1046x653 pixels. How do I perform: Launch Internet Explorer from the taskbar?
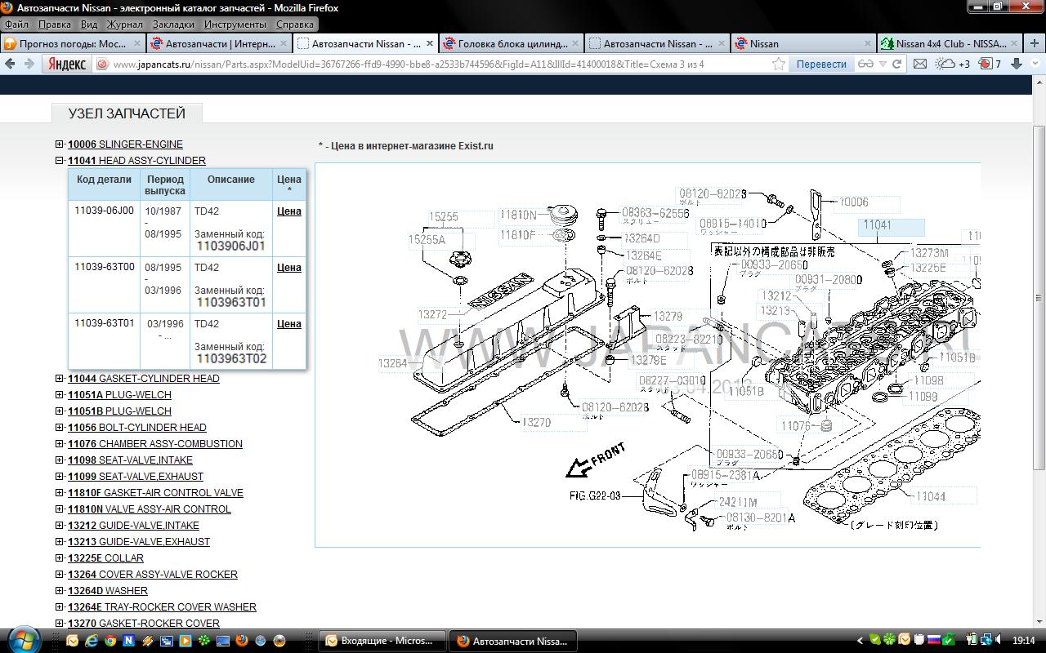pos(92,641)
